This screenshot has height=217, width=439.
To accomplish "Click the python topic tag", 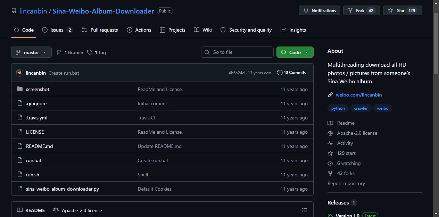I will (338, 108).
